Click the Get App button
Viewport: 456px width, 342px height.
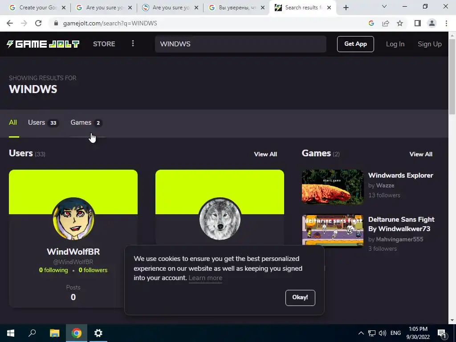pos(355,44)
